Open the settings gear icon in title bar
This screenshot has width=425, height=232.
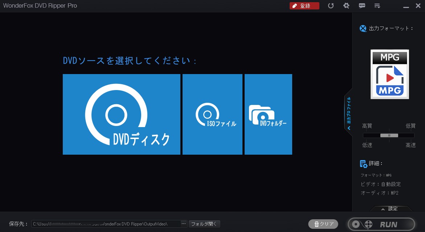pyautogui.click(x=346, y=6)
